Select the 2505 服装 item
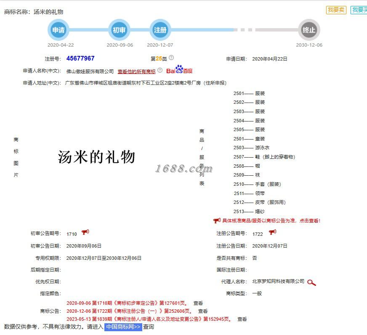Image resolution: width=367 pixels, height=335 pixels. click(x=249, y=129)
